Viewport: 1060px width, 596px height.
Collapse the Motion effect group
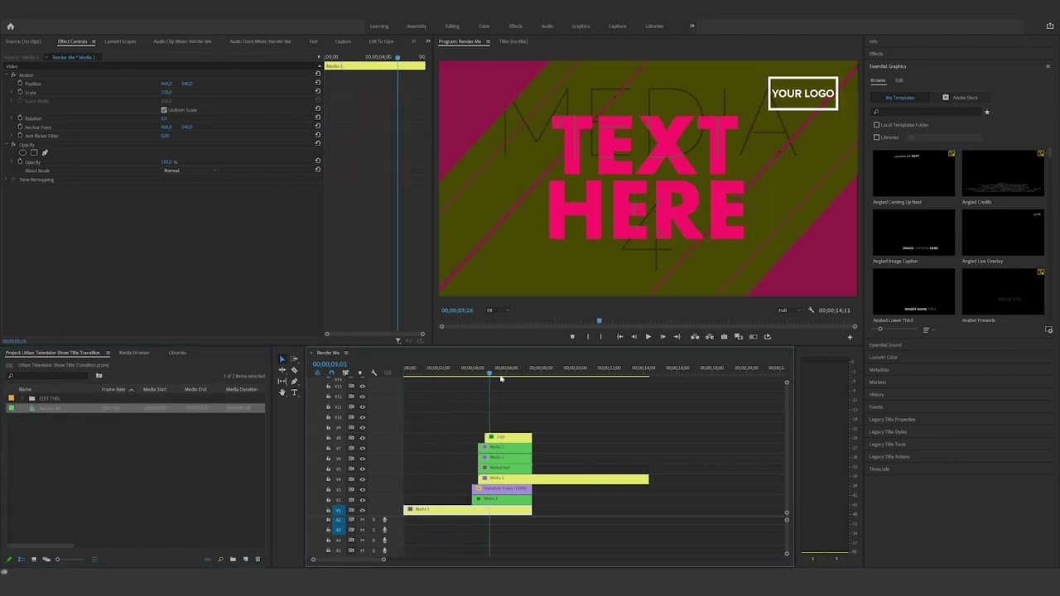point(7,75)
